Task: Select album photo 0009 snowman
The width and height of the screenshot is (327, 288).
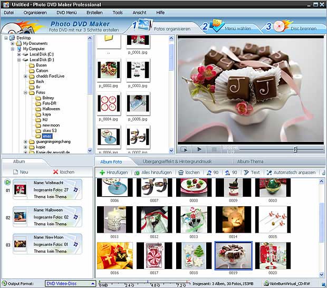Action: (x=233, y=187)
